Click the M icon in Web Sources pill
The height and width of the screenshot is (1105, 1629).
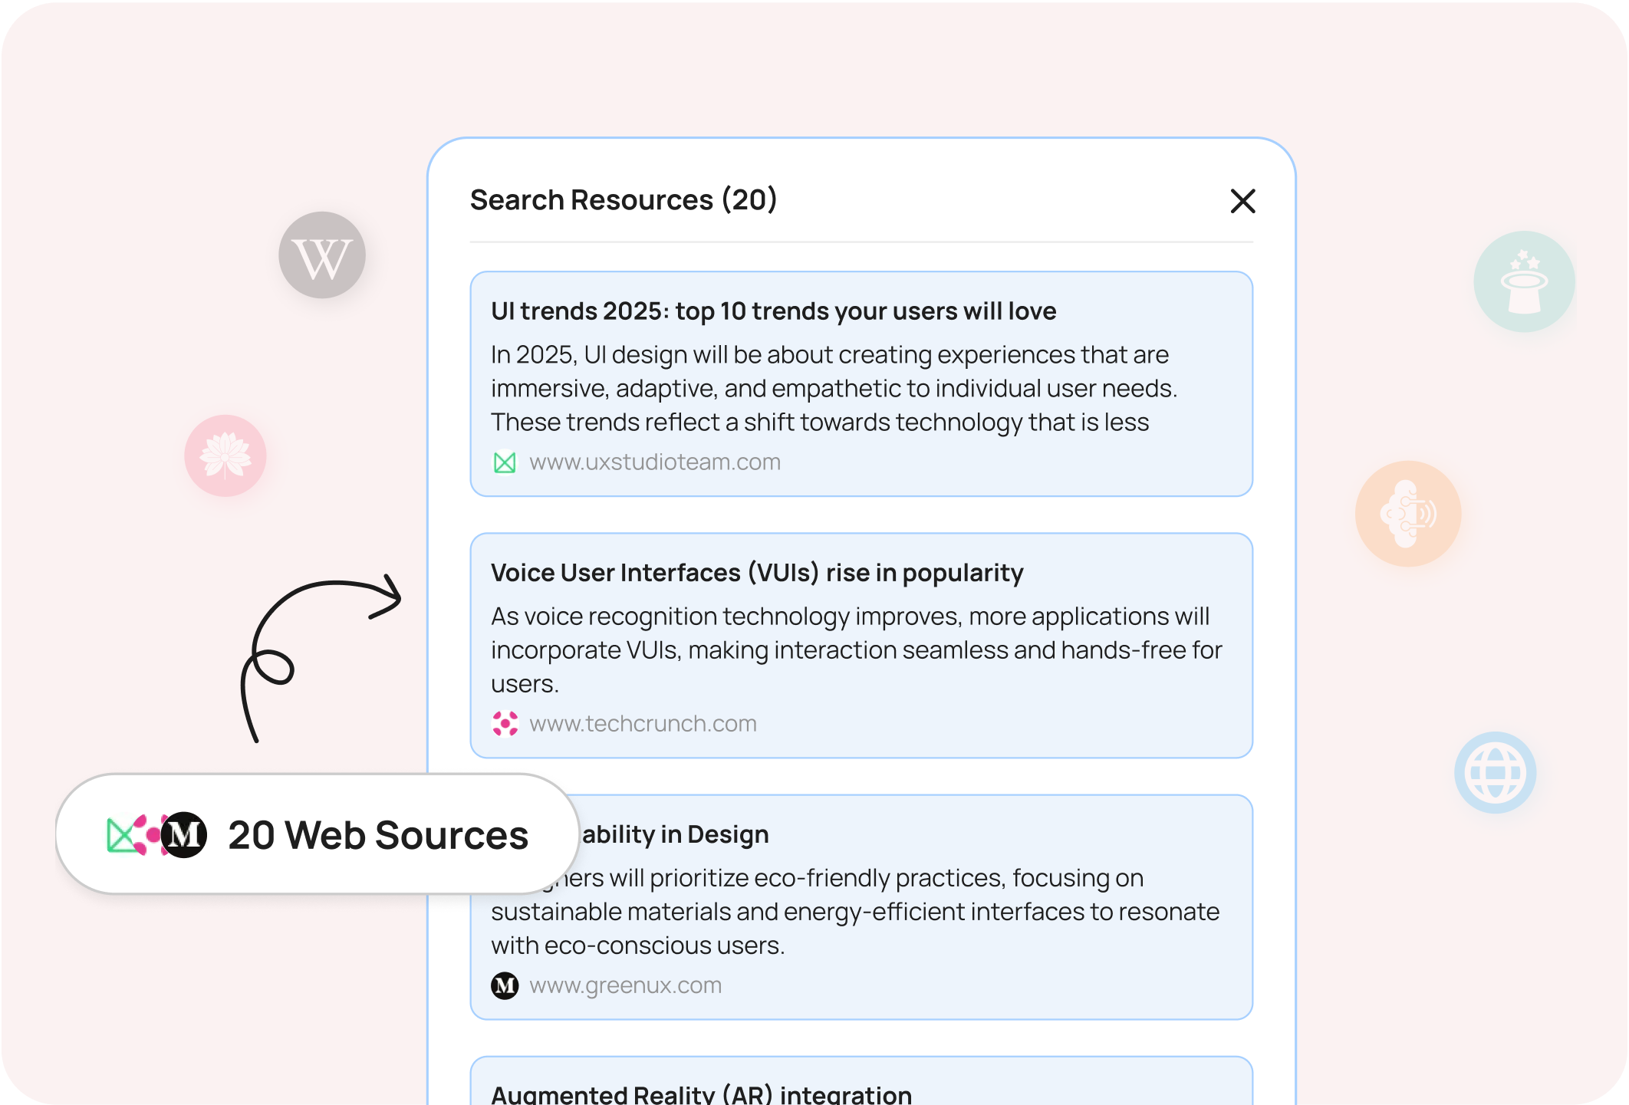[184, 834]
